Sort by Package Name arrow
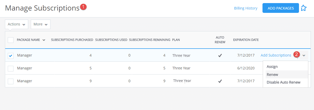The height and width of the screenshot is (110, 314). [x=44, y=40]
